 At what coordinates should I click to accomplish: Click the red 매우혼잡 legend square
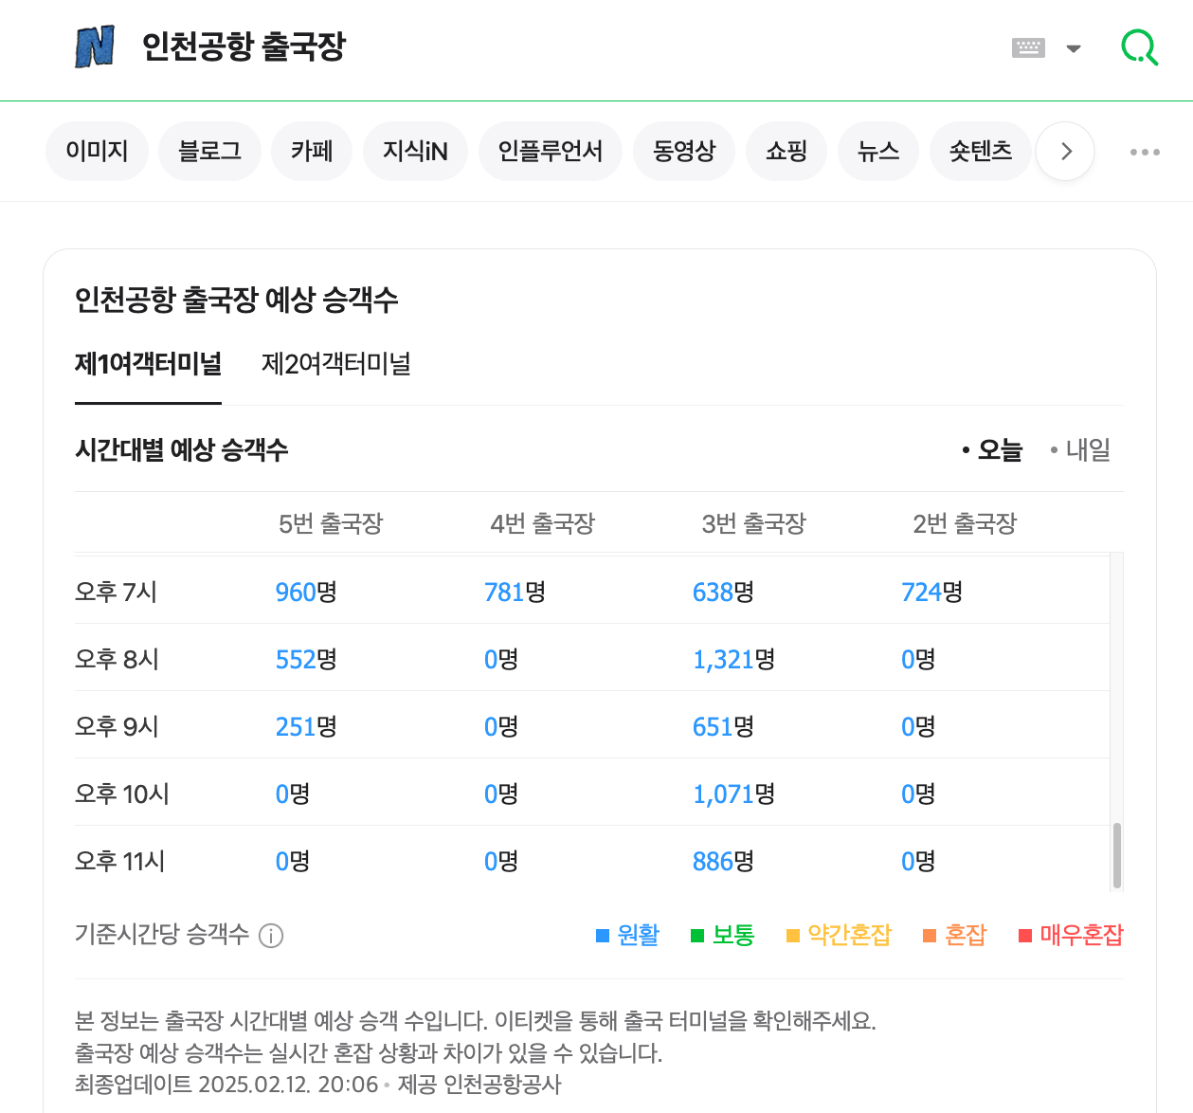1024,935
